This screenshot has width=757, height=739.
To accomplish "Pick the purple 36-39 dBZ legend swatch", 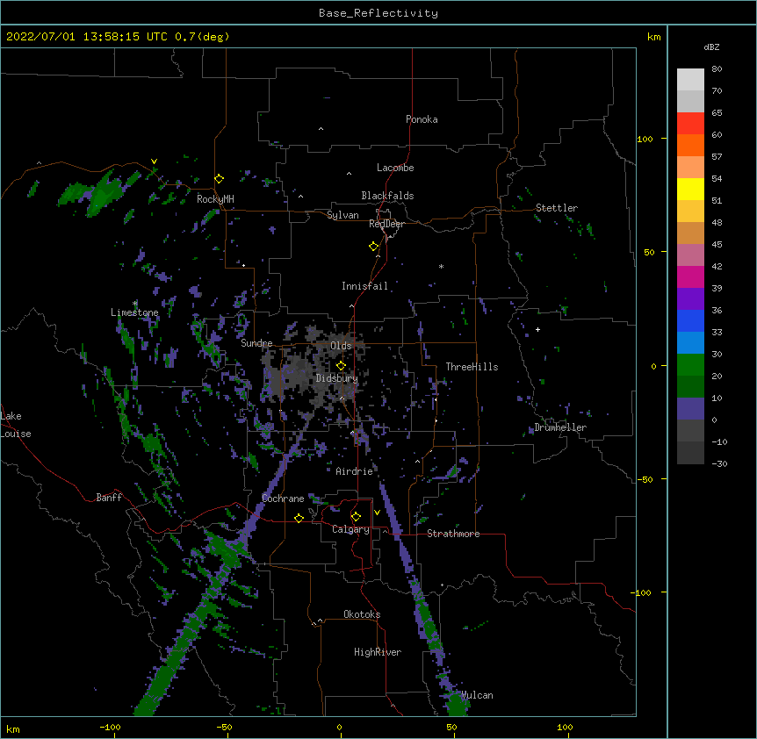I will [x=690, y=299].
